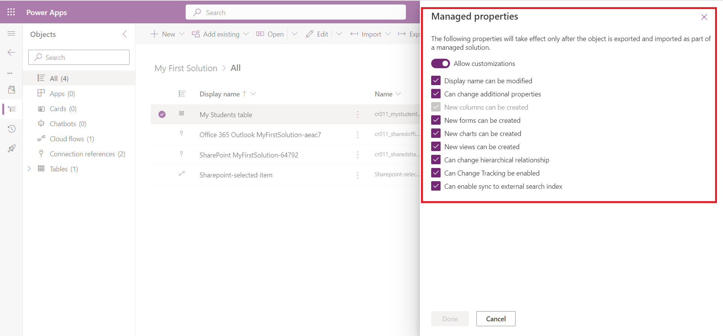Collapse the Objects pane with chevron
This screenshot has height=336, width=723.
[125, 34]
